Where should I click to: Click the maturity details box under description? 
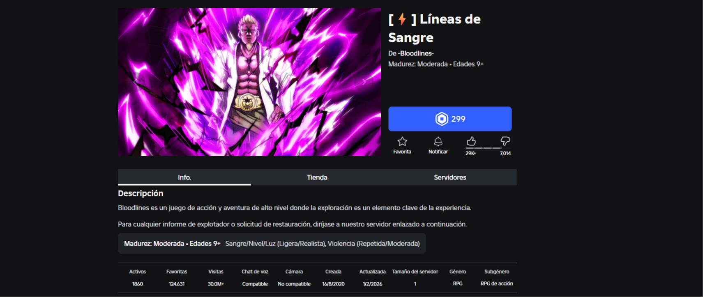pyautogui.click(x=272, y=244)
